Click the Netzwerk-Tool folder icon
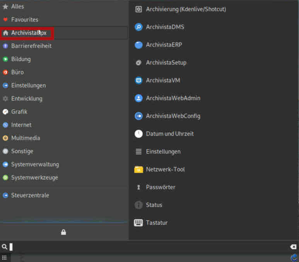299x262 pixels. click(138, 169)
